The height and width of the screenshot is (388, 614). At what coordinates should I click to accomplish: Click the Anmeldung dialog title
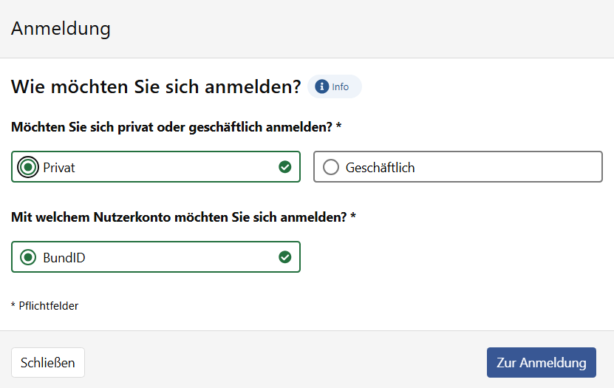(x=61, y=29)
